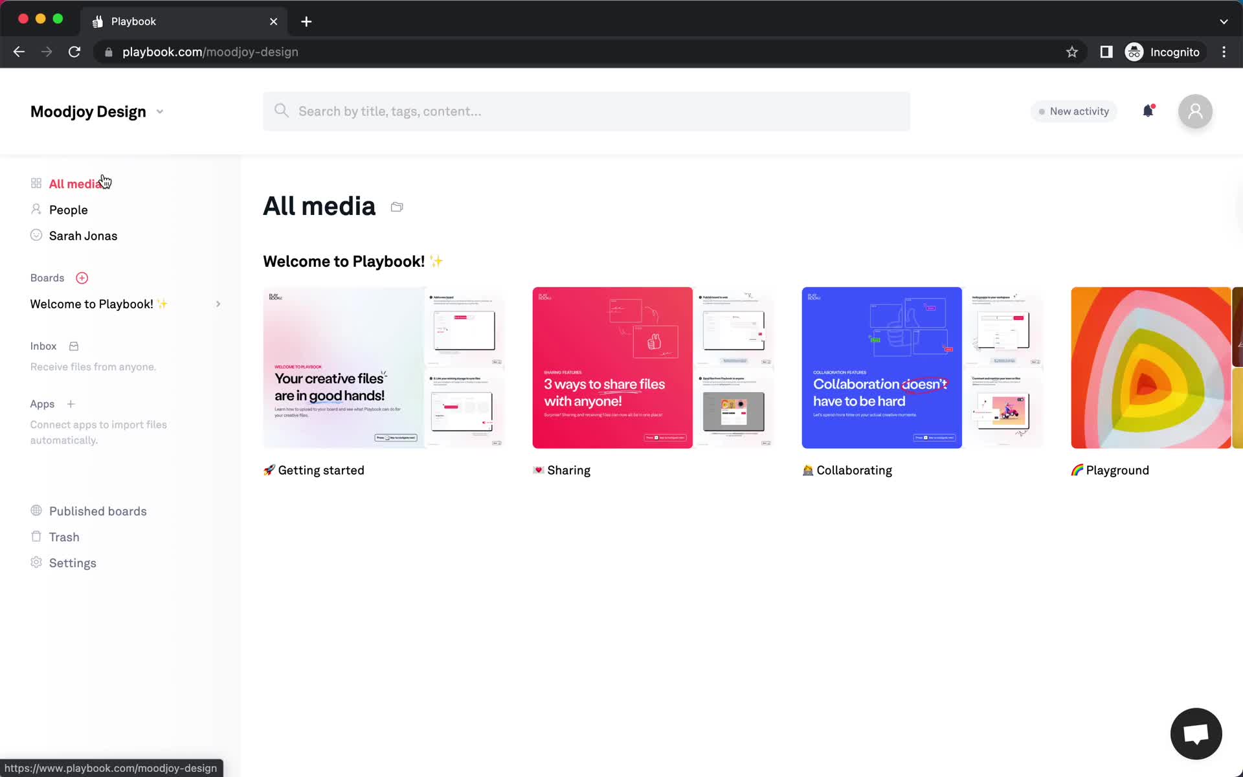
Task: Expand the Welcome to Playbook board
Action: pos(218,304)
